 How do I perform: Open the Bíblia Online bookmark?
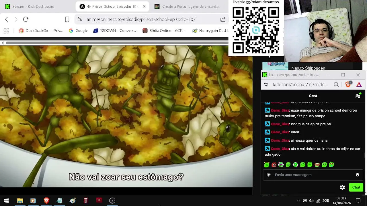coord(163,31)
